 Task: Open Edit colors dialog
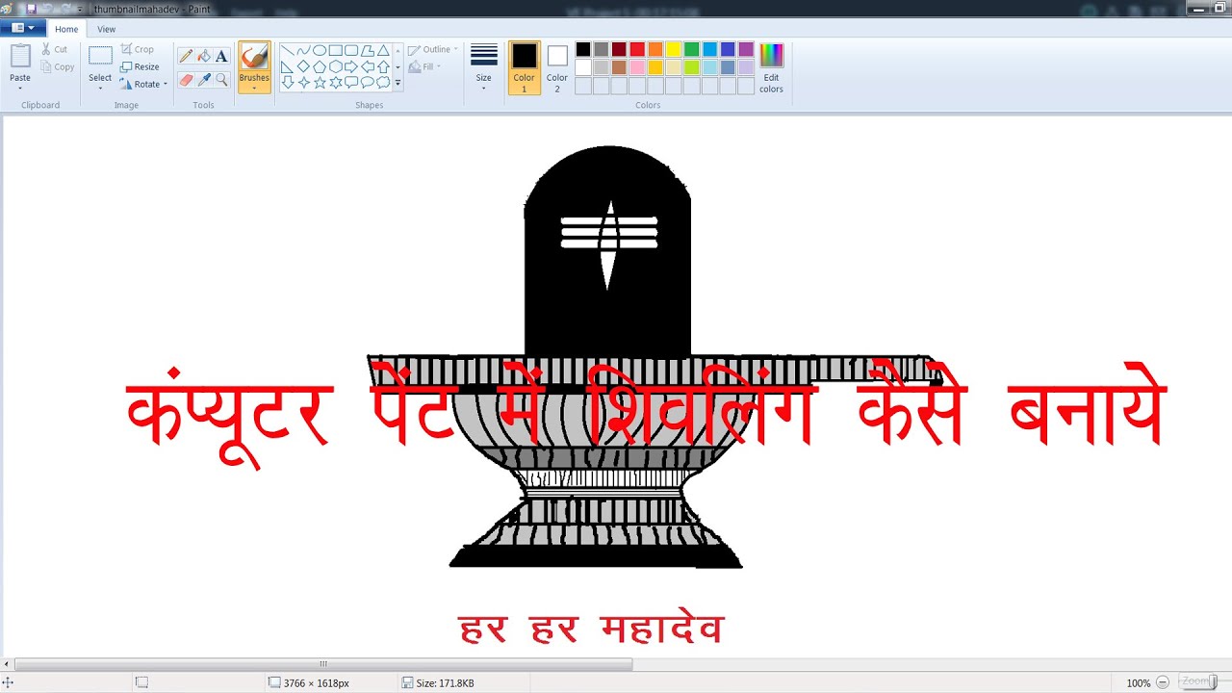771,67
